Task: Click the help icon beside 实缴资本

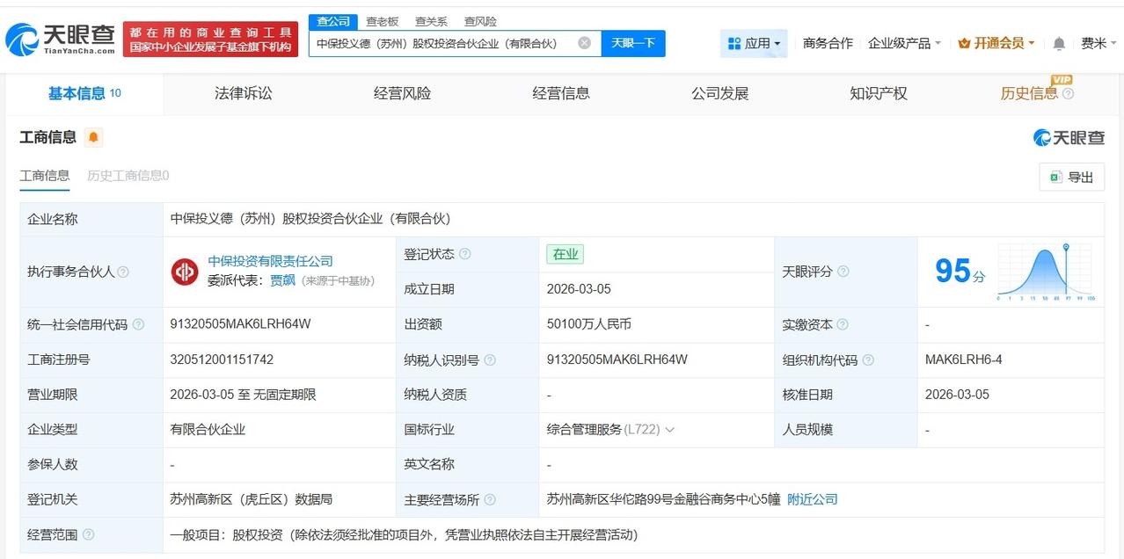Action: tap(842, 324)
